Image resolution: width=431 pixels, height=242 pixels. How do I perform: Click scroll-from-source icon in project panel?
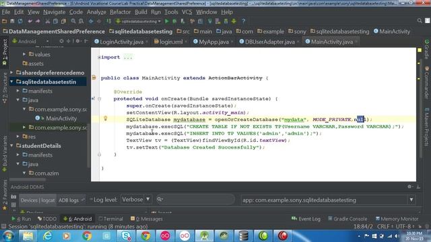[61, 41]
